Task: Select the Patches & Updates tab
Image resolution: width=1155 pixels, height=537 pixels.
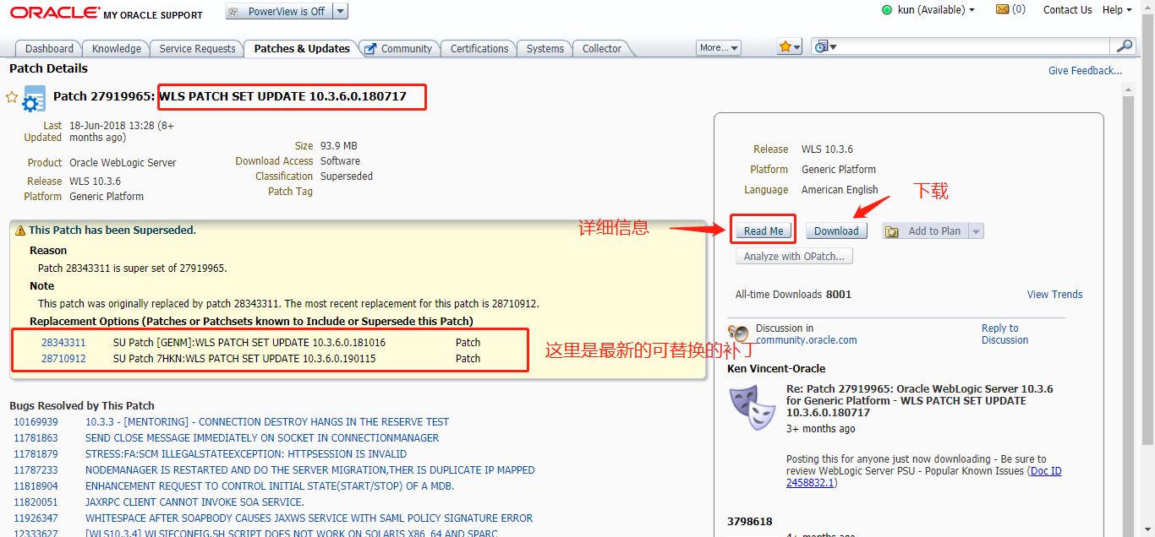Action: click(302, 48)
